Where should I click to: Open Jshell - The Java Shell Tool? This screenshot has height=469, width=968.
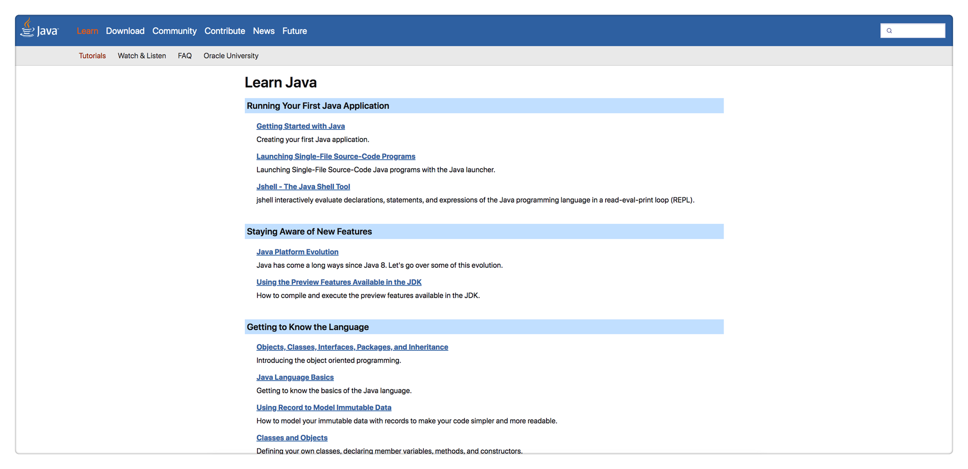pos(303,187)
